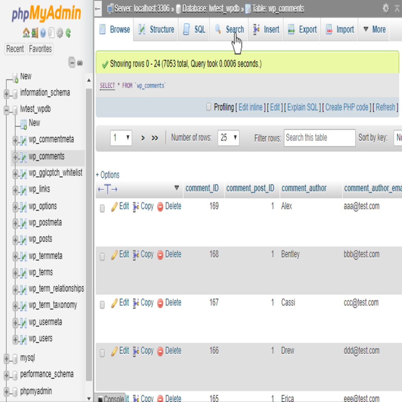Check the row checkbox for comment 169
The width and height of the screenshot is (402, 402).
(x=102, y=208)
